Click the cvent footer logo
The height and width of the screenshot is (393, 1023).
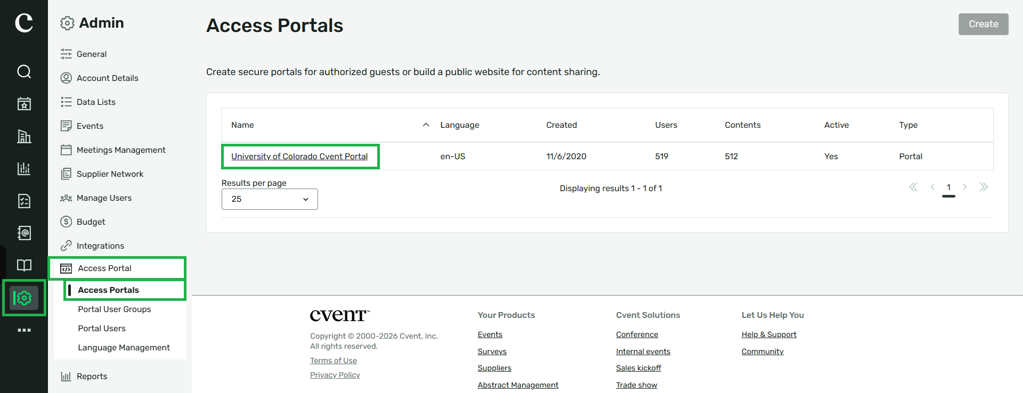click(340, 315)
